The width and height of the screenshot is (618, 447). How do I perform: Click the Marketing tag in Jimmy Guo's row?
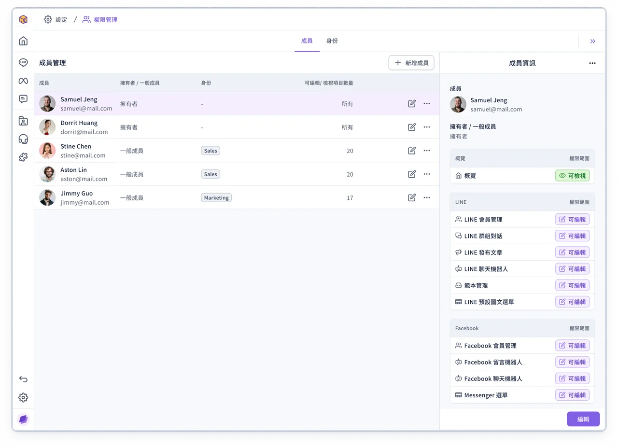click(x=216, y=197)
